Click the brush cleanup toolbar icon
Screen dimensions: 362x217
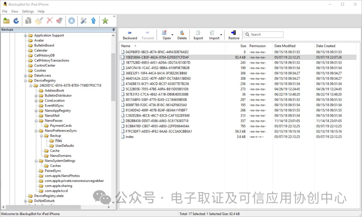[x=39, y=21]
